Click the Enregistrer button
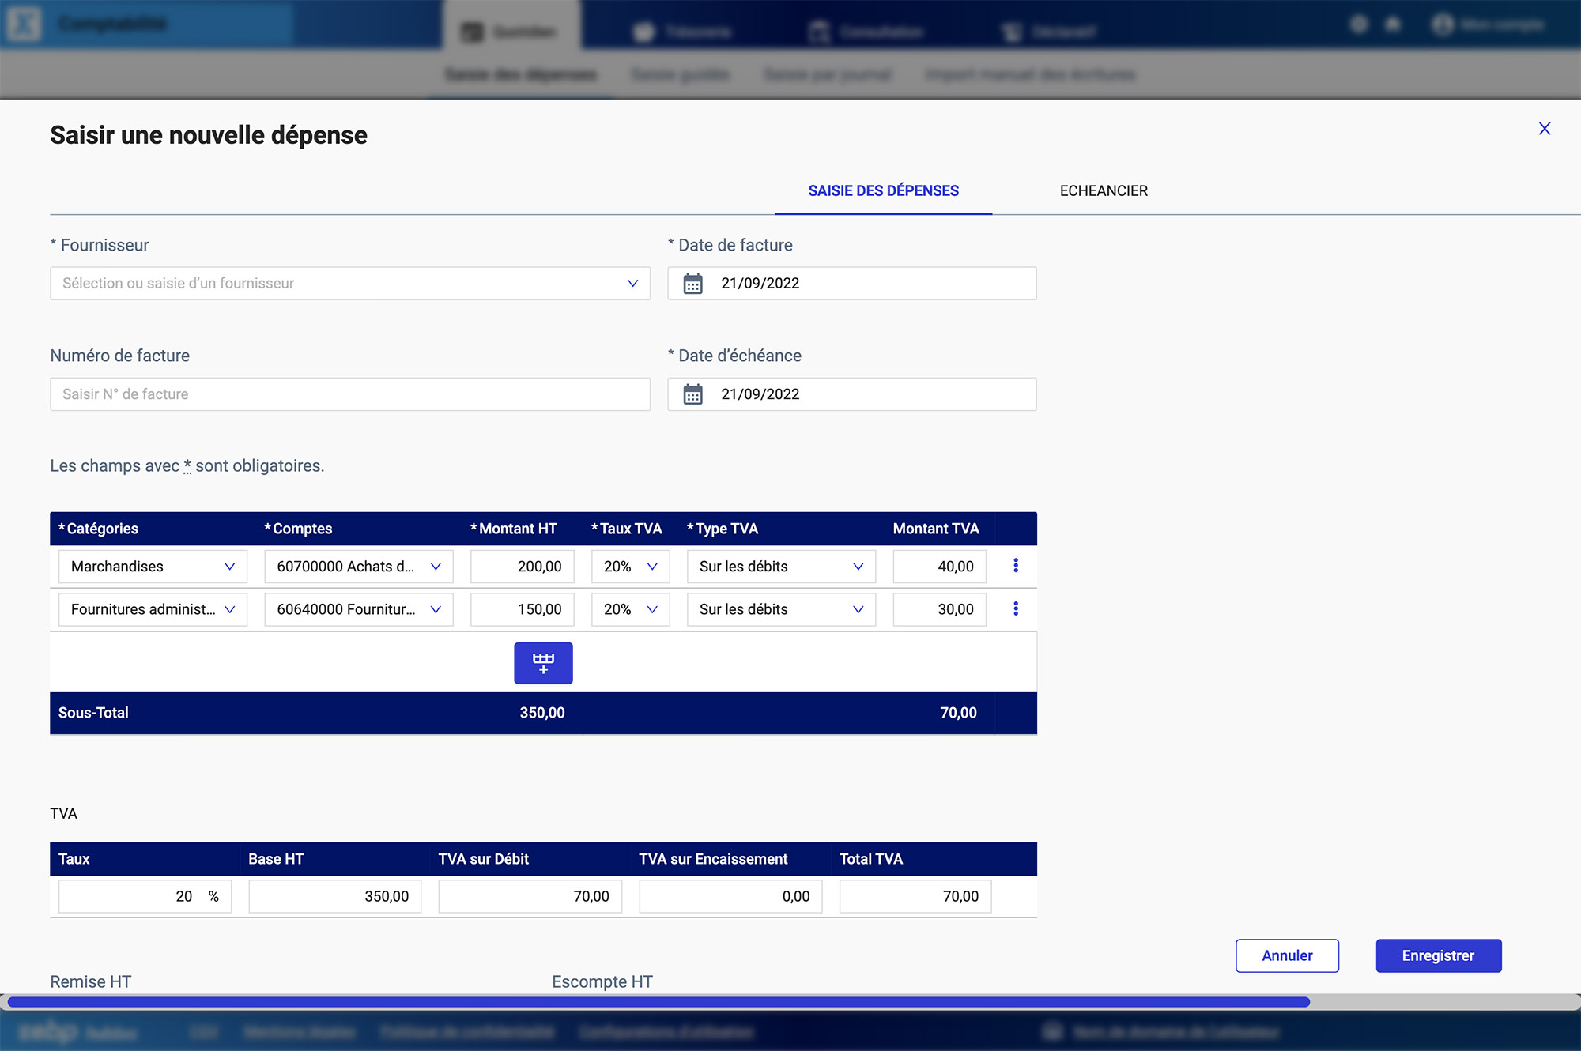 pyautogui.click(x=1438, y=955)
